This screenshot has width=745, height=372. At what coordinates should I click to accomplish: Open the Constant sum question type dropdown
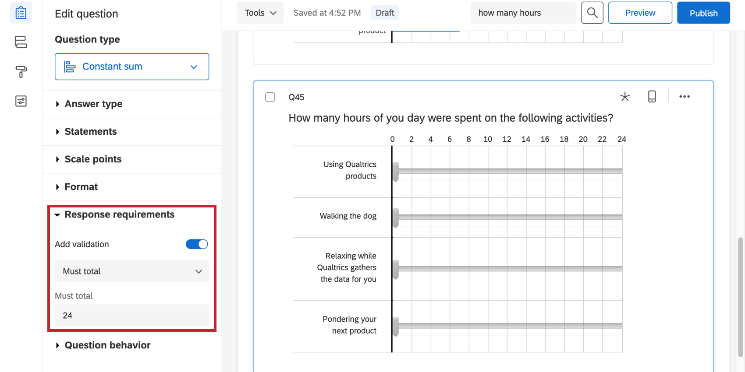pos(131,67)
